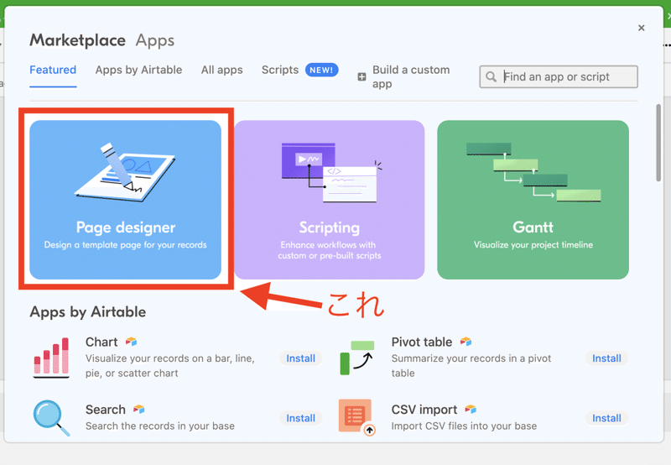Click the NEW! badge next to Scripts
The width and height of the screenshot is (671, 465).
tap(321, 70)
